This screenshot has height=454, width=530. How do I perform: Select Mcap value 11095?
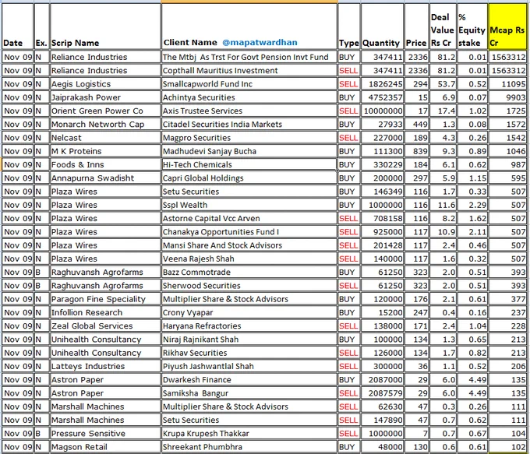507,84
